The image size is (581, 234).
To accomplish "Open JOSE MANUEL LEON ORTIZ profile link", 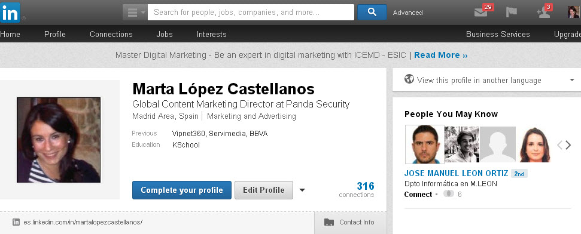I will pos(456,173).
